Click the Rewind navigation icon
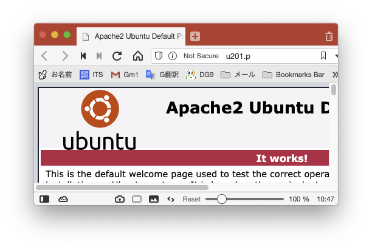Viewport: 372px width, 250px height. coord(83,56)
